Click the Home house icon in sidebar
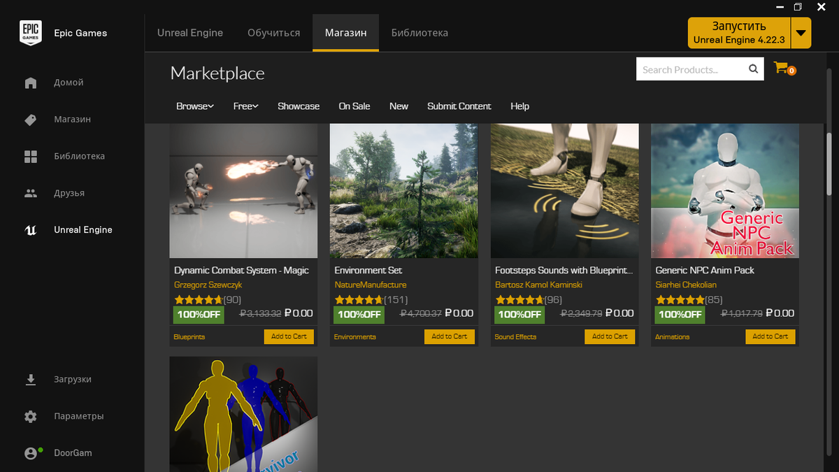 click(x=30, y=83)
